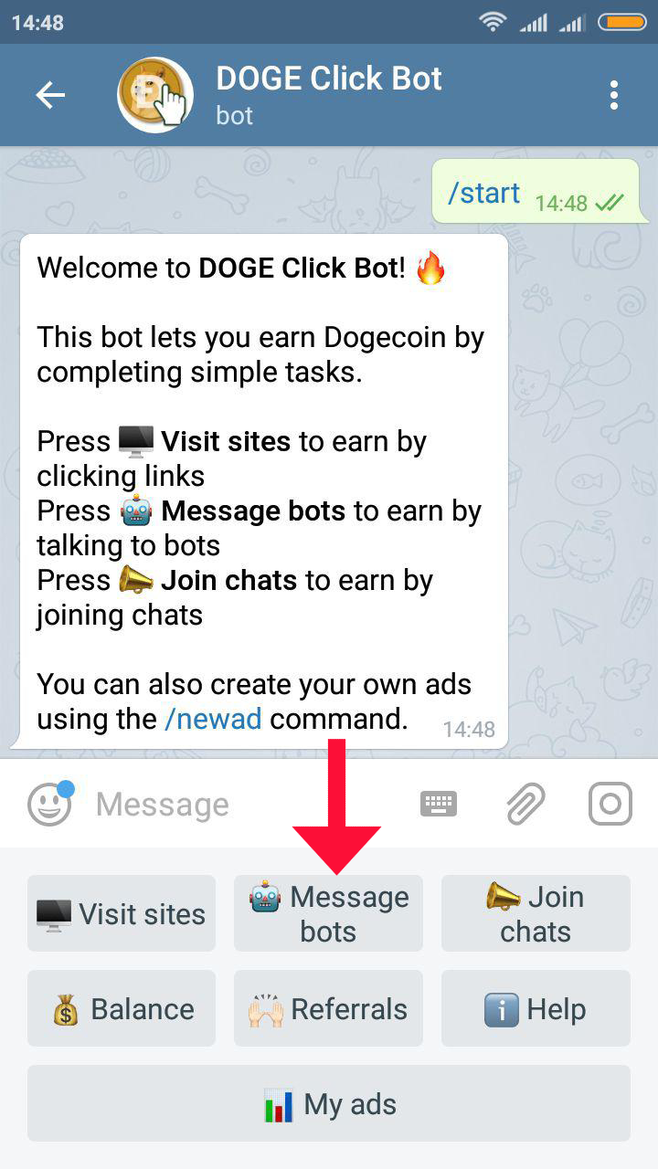
Task: Tap the /start message bubble
Action: [538, 192]
